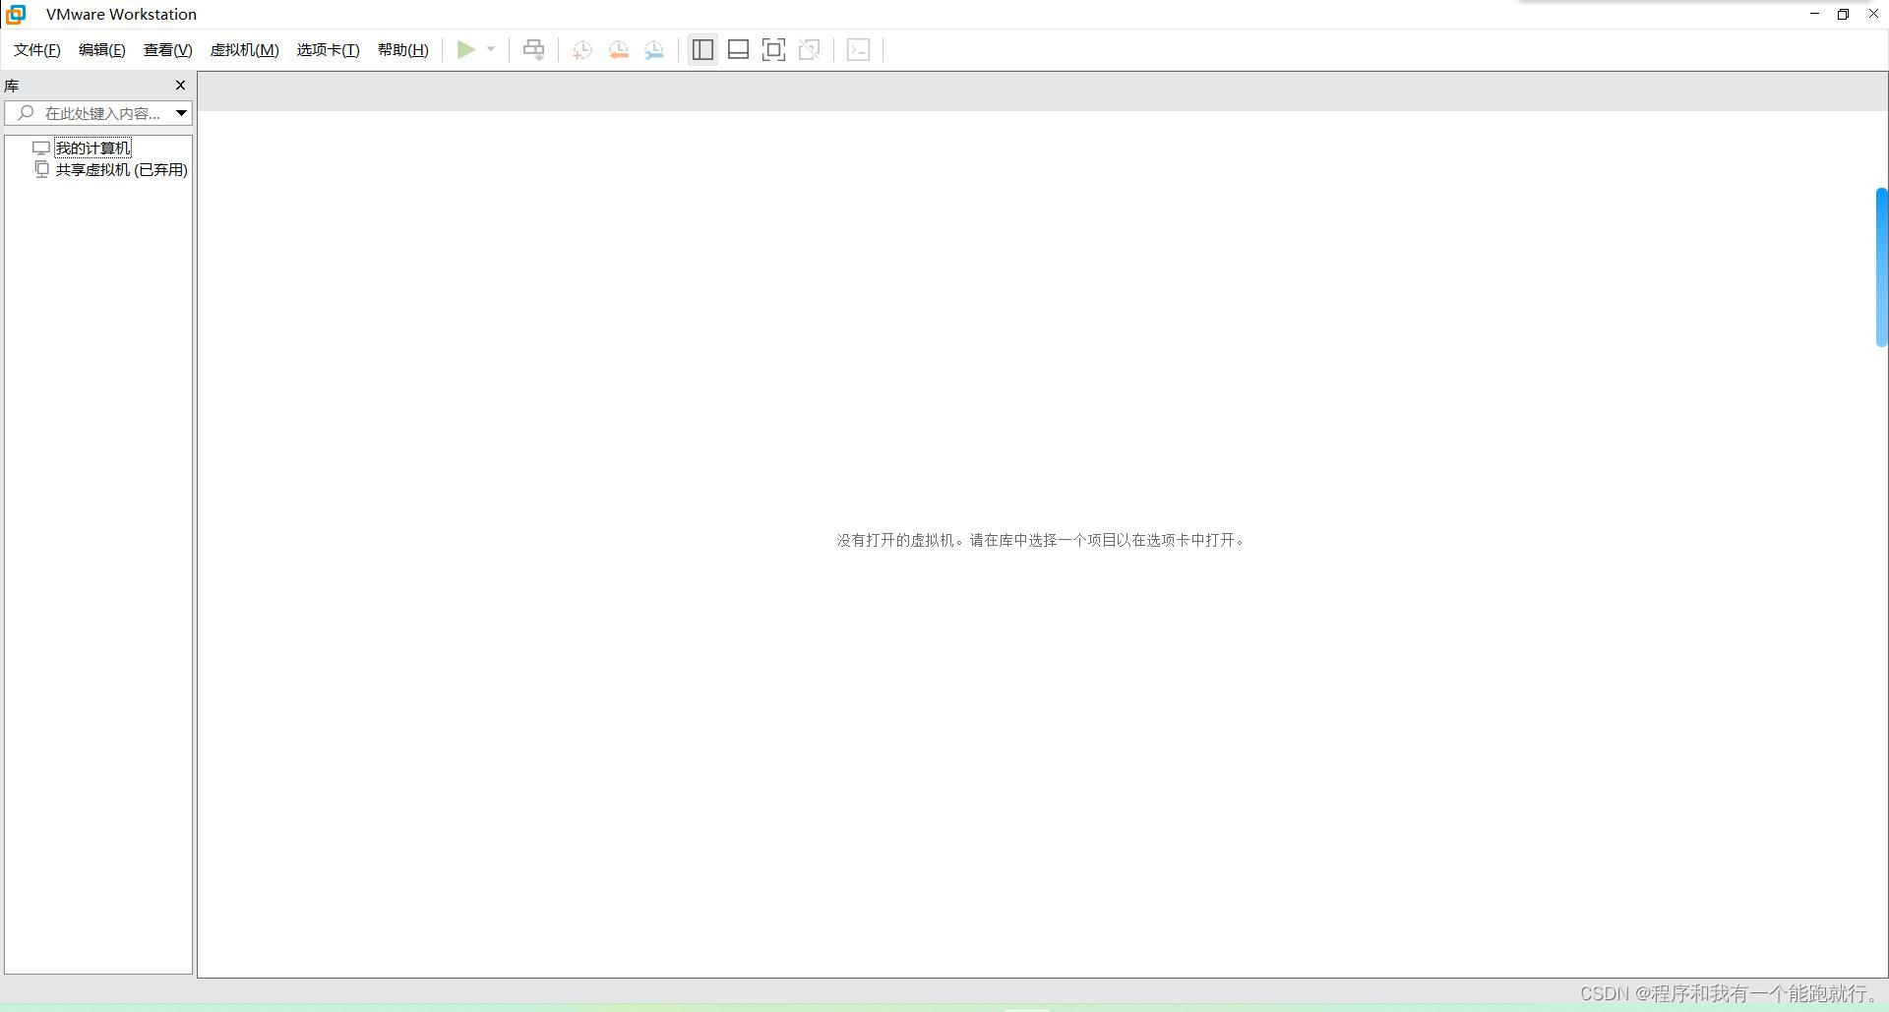Click the 我的计算机 monitor icon
1889x1012 pixels.
click(x=41, y=148)
